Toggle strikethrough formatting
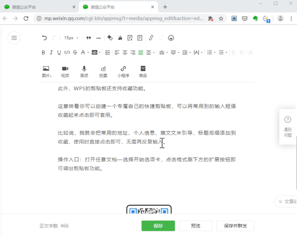 75,52
